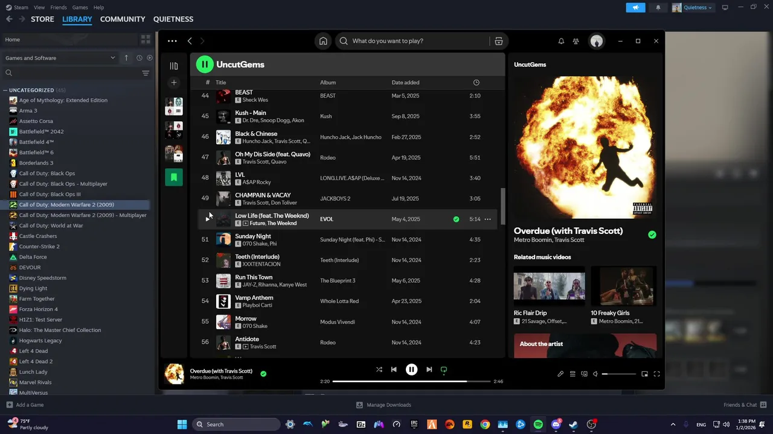773x434 pixels.
Task: Create new playlist with plus icon
Action: click(x=174, y=83)
